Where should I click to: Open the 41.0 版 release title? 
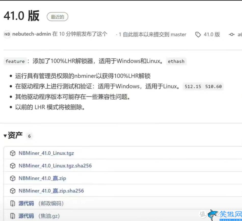(x=21, y=16)
